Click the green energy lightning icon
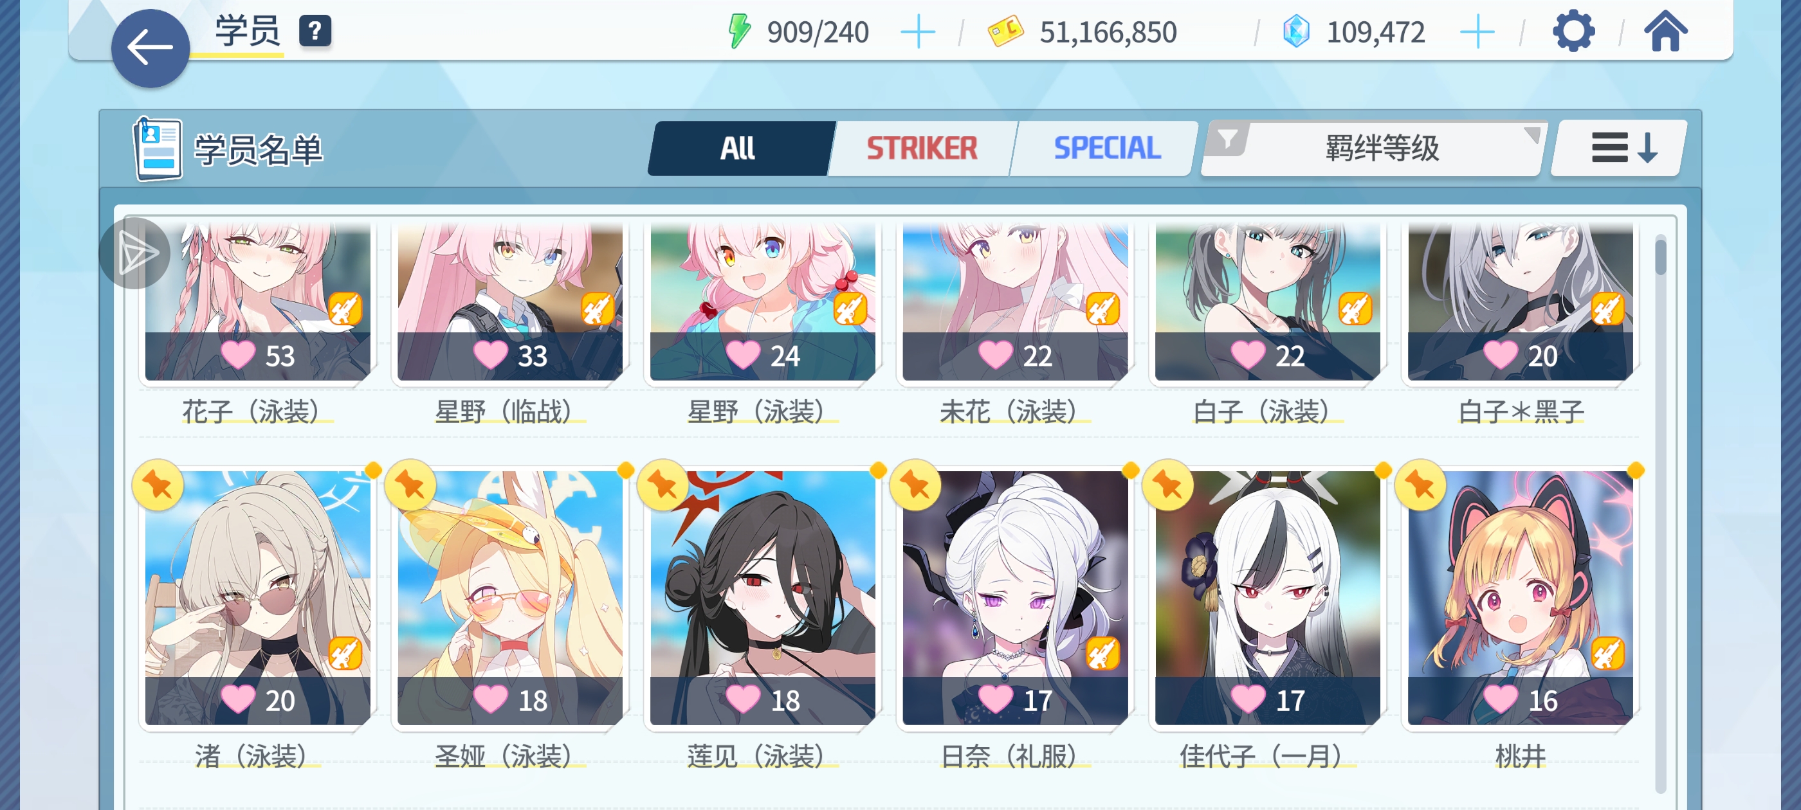1801x810 pixels. tap(738, 32)
